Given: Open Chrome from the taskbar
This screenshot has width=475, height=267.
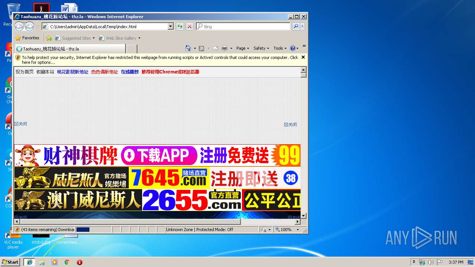Looking at the screenshot, I should (67, 262).
